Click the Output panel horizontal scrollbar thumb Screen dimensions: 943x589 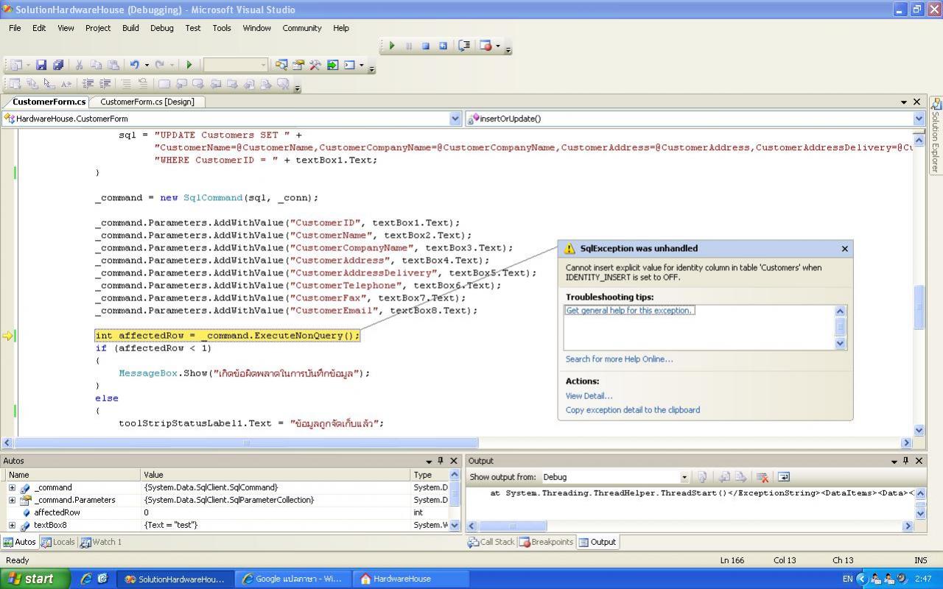tap(513, 526)
